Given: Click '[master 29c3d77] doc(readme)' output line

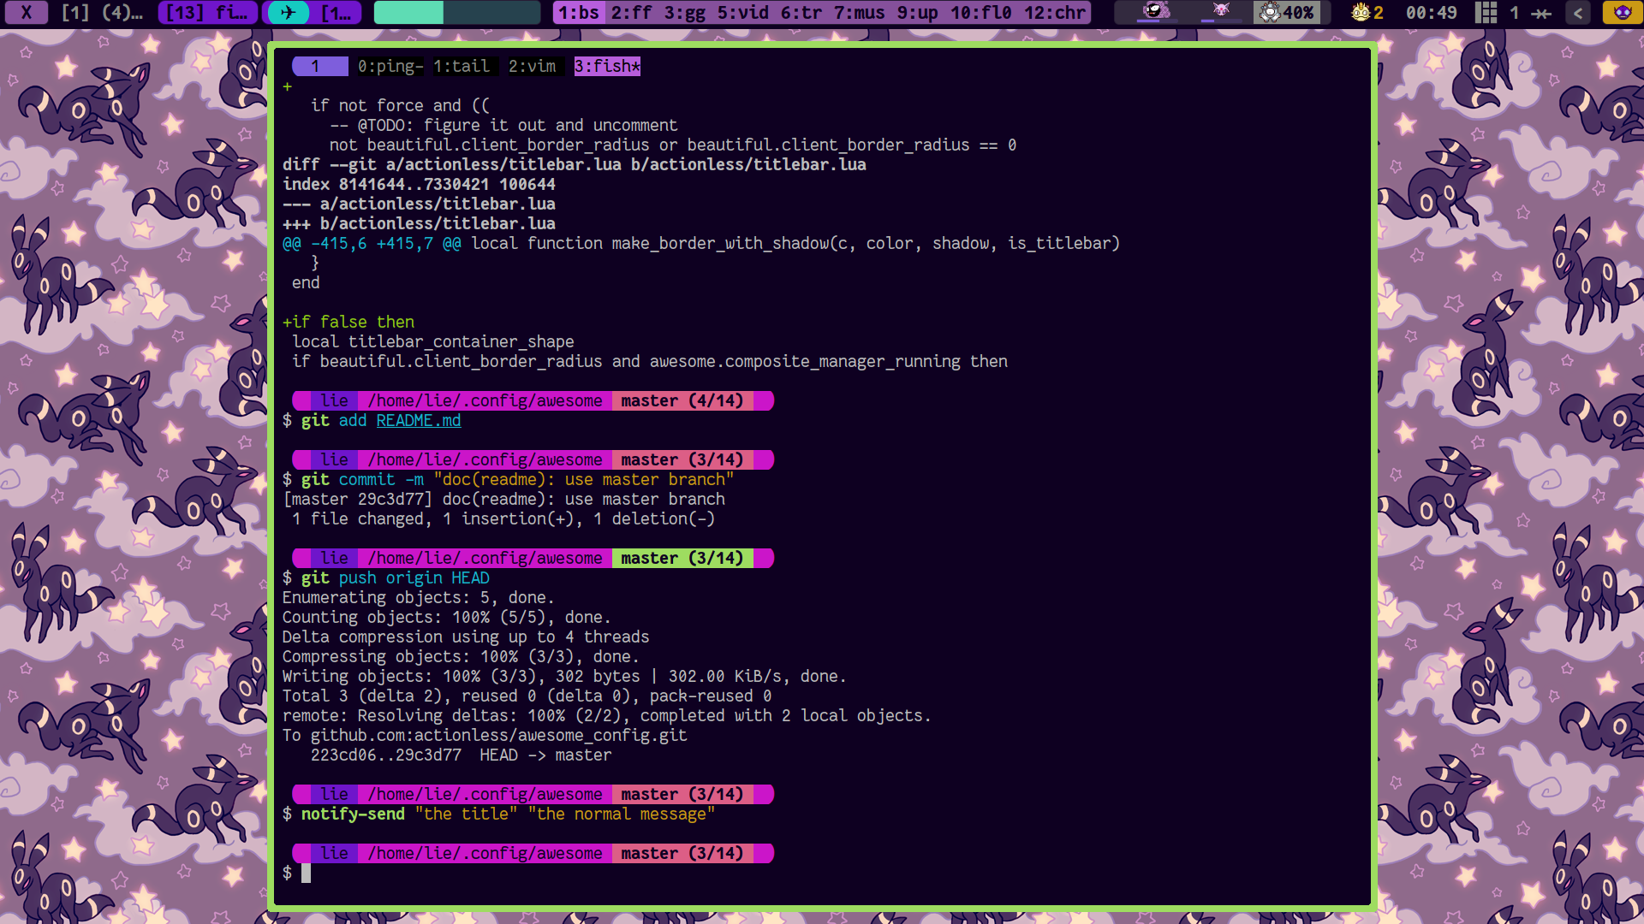Looking at the screenshot, I should (503, 499).
